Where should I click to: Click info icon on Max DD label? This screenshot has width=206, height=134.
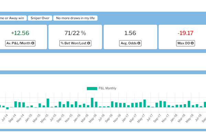coord(192,43)
